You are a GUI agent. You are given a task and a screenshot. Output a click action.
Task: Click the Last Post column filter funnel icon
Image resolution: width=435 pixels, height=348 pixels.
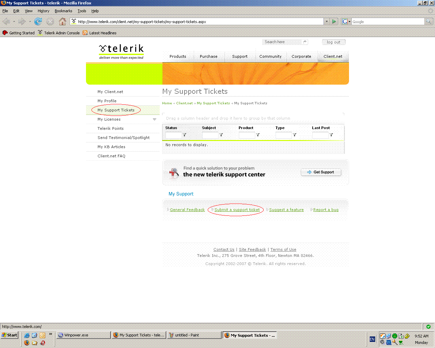[x=331, y=135]
